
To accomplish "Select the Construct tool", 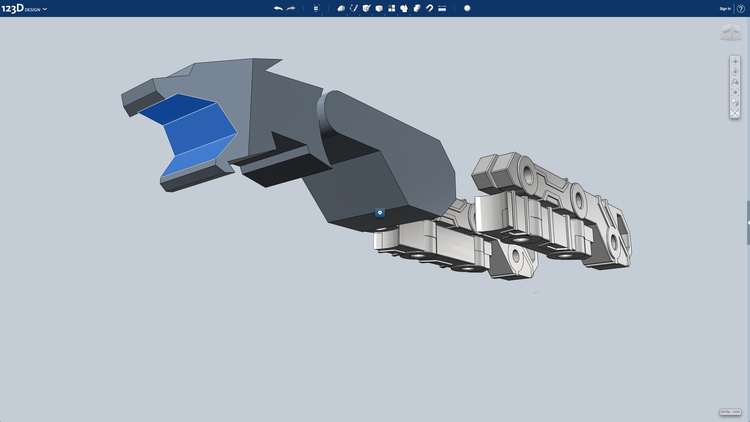I will tap(367, 8).
